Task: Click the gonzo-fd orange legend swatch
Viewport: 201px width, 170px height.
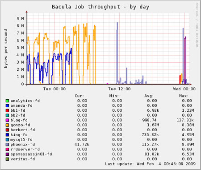Action: tap(7, 125)
